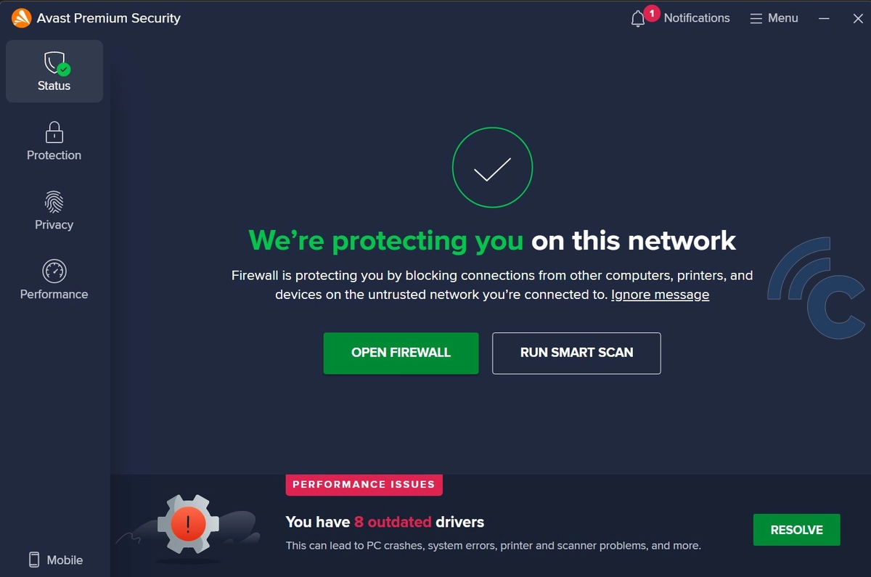This screenshot has height=577, width=871.
Task: Click the red notification count badge
Action: click(652, 13)
